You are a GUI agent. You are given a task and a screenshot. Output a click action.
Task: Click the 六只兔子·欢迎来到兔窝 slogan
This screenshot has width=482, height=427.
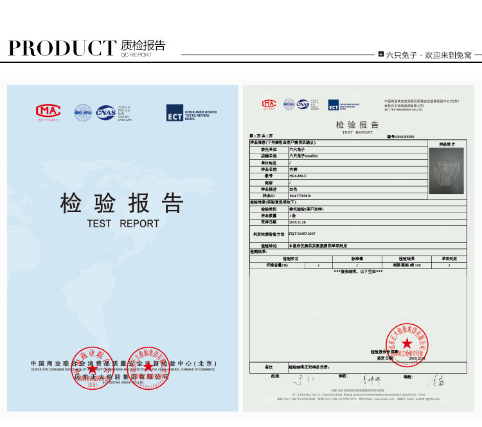[x=429, y=55]
